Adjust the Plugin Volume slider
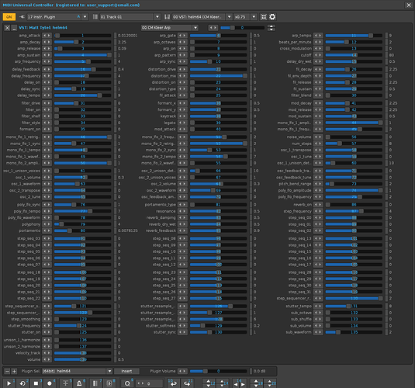The image size is (415, 388). pyautogui.click(x=218, y=371)
